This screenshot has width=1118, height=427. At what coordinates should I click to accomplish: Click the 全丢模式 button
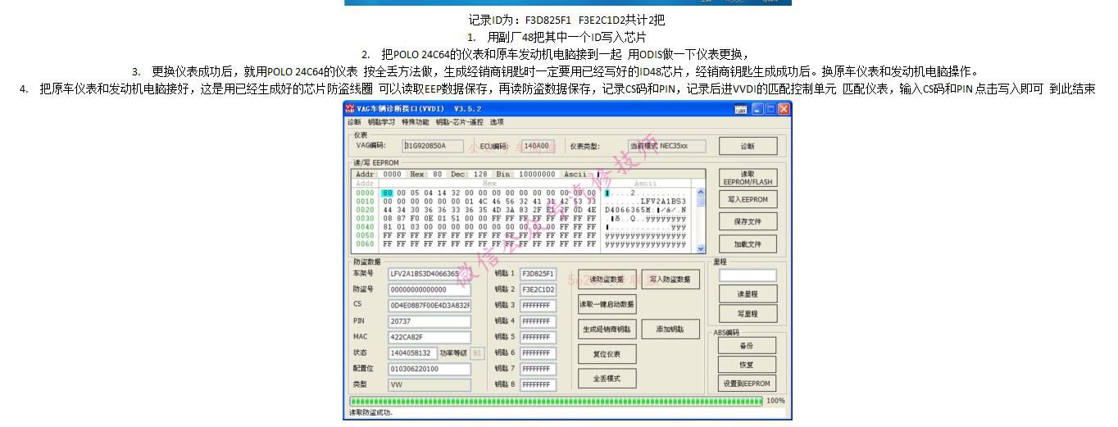(x=607, y=379)
